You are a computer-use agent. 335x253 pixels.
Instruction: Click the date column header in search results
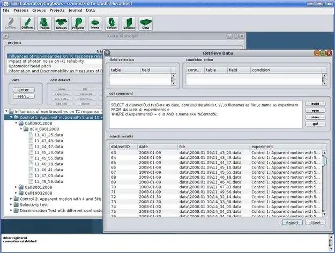click(x=158, y=147)
